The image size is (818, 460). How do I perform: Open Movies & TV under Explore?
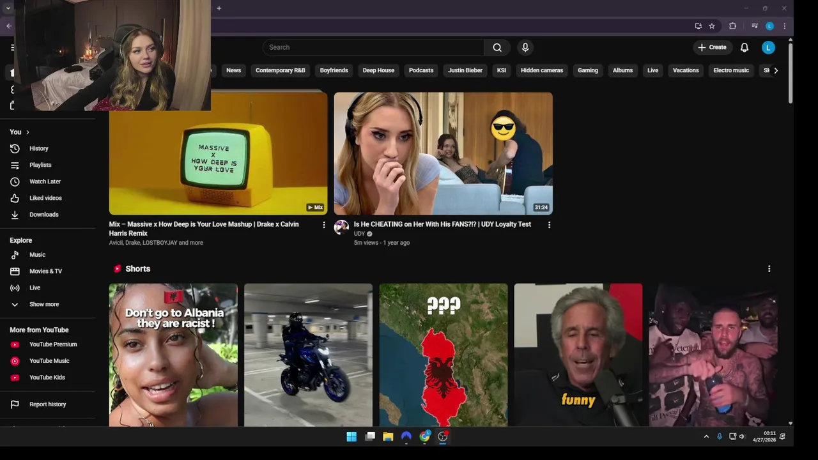[45, 272]
